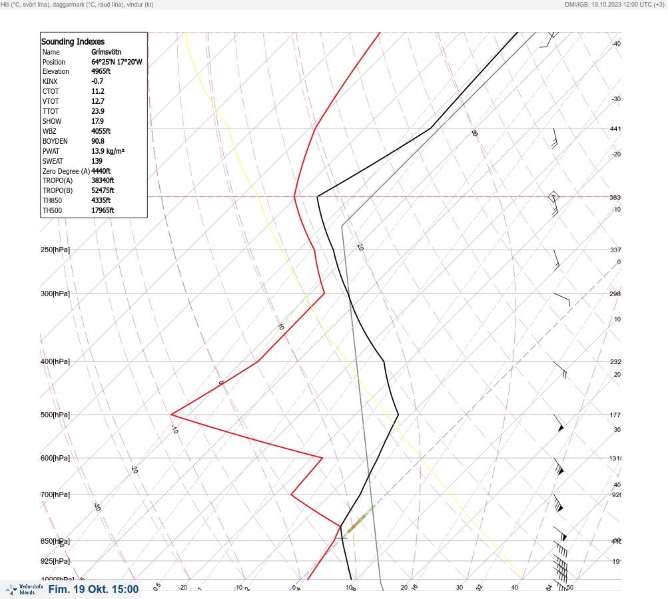Image resolution: width=668 pixels, height=599 pixels.
Task: Click the WBZ value '4055ft'
Action: tap(101, 131)
